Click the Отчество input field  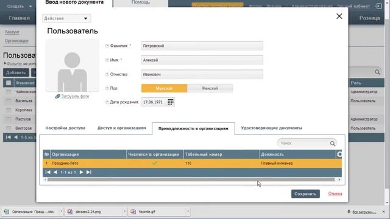[x=202, y=74]
